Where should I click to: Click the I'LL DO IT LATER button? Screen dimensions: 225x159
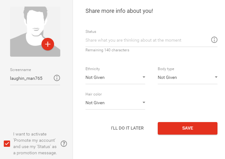point(127,128)
